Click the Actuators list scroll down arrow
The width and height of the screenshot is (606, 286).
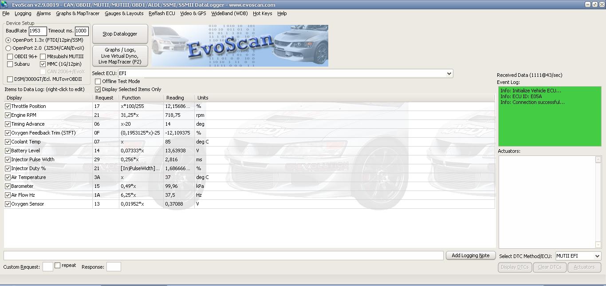[598, 245]
